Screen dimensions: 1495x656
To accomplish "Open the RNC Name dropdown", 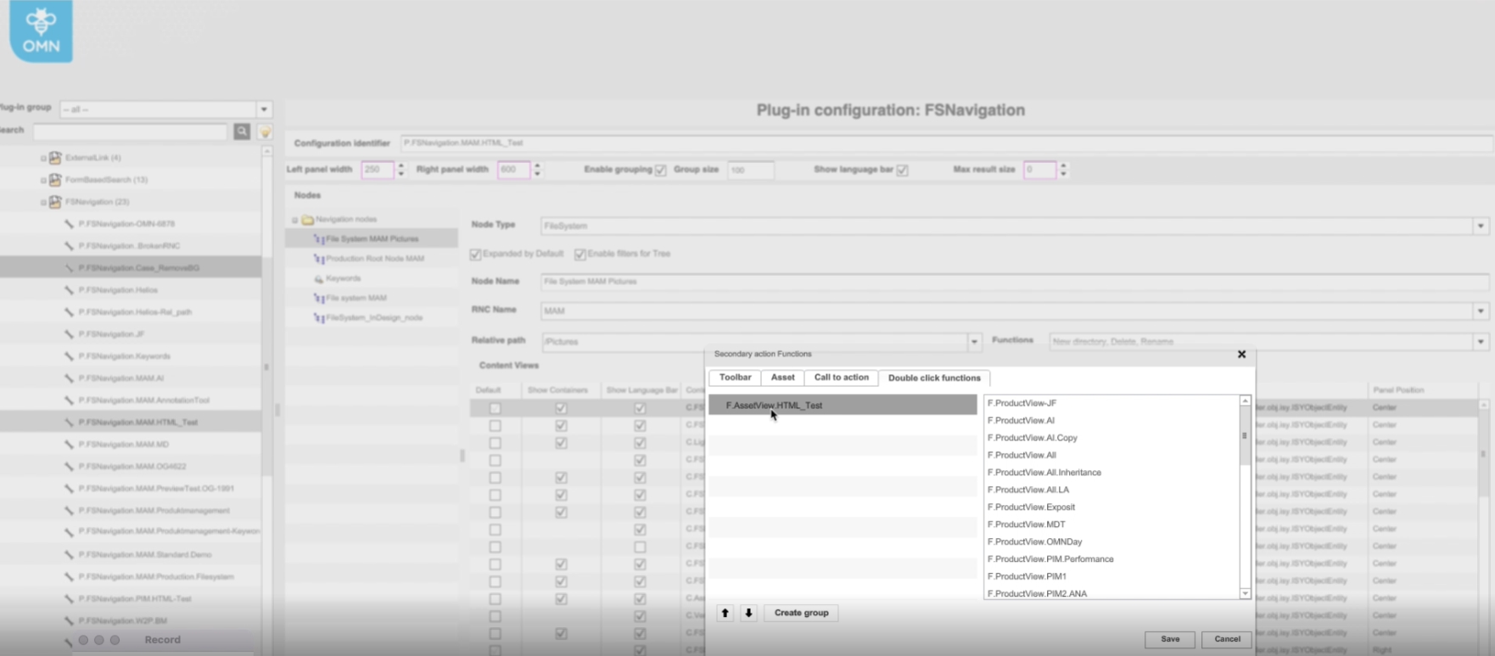I will [1481, 311].
